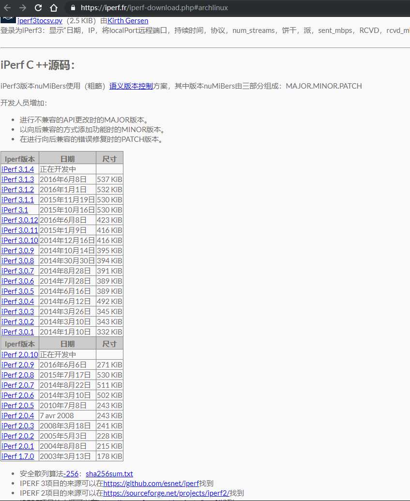The image size is (410, 501).
Task: Download iPerf 2.0.8 source
Action: click(17, 376)
